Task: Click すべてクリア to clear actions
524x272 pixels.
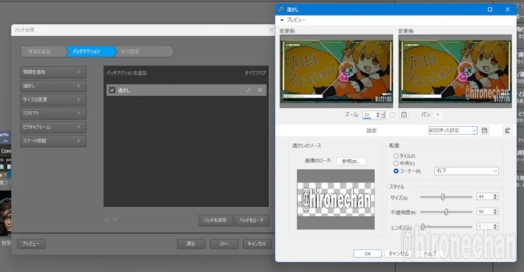Action: (255, 73)
